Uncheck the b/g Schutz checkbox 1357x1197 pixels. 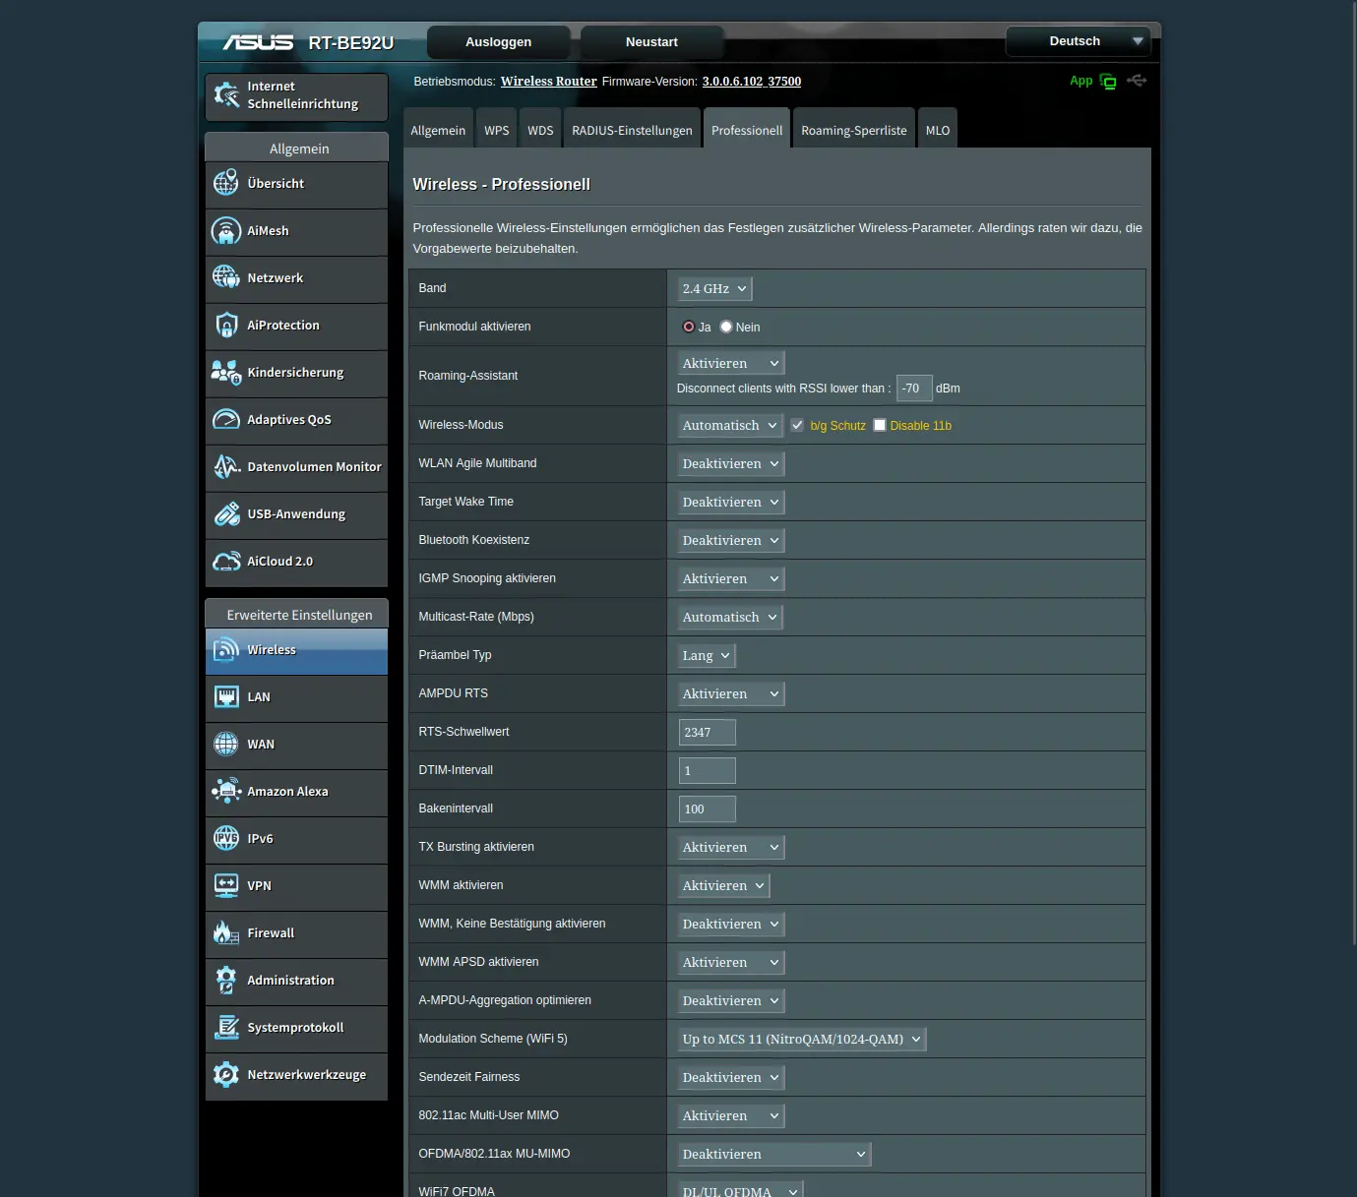pyautogui.click(x=797, y=425)
